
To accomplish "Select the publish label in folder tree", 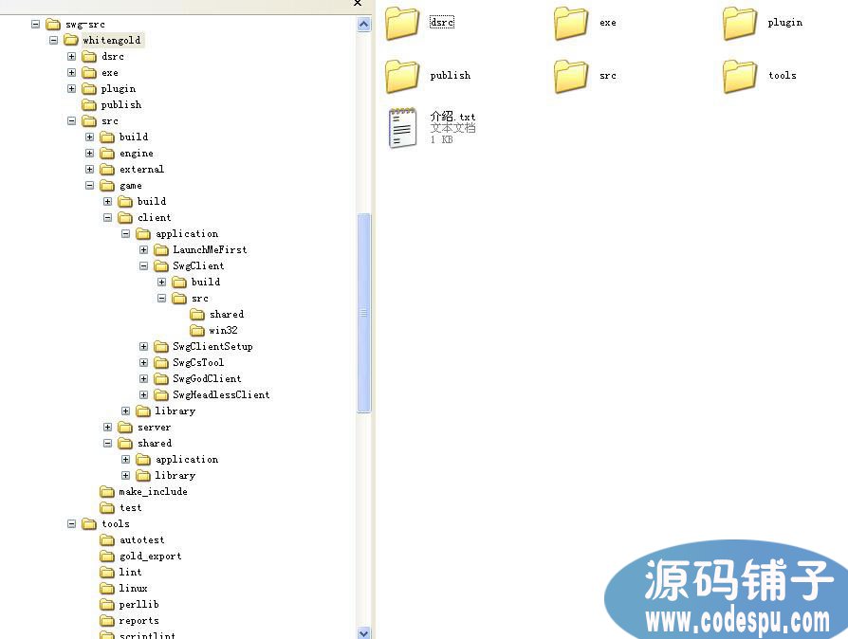I will coord(121,105).
